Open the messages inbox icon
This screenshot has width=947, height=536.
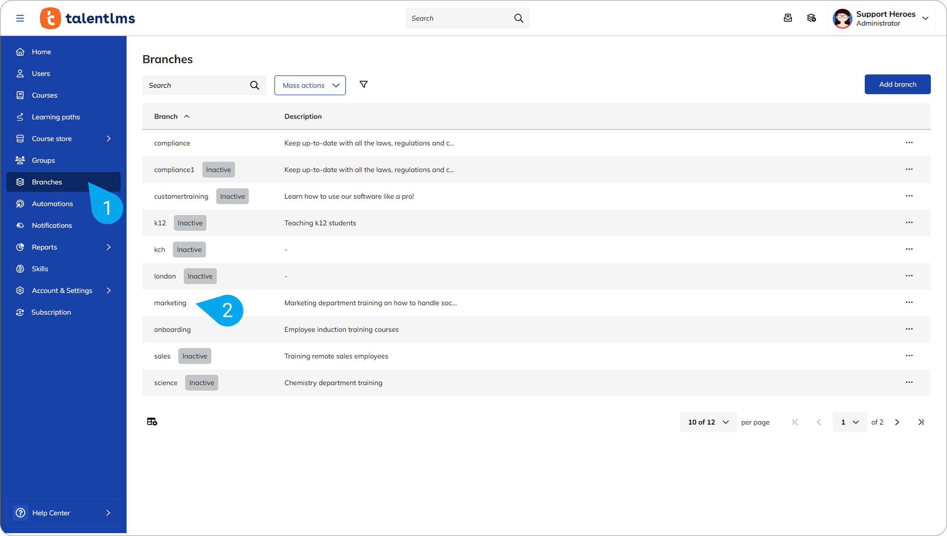[x=787, y=18]
